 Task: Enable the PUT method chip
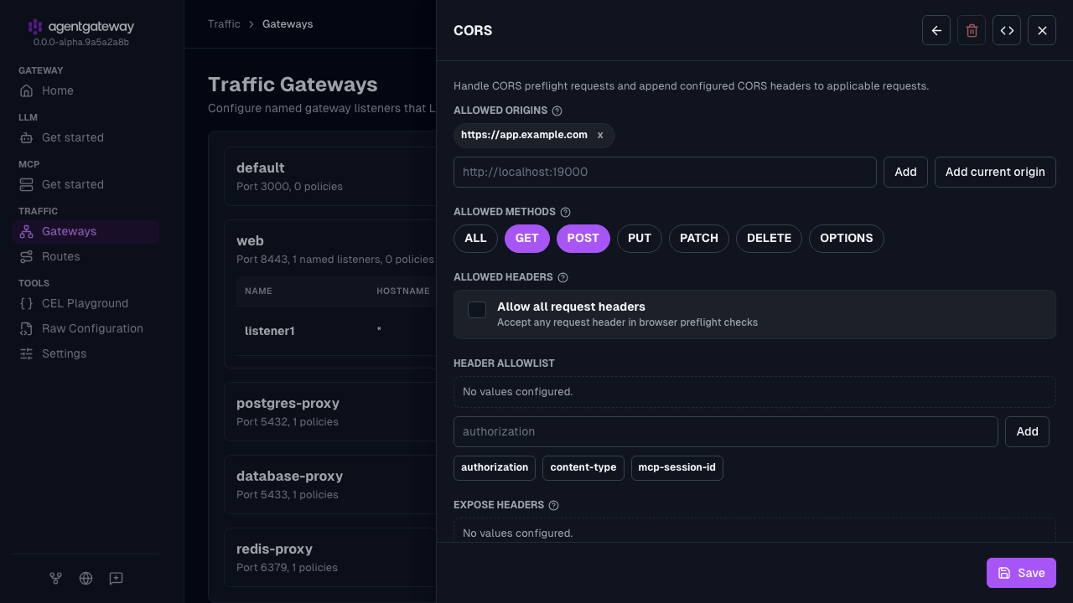(640, 239)
